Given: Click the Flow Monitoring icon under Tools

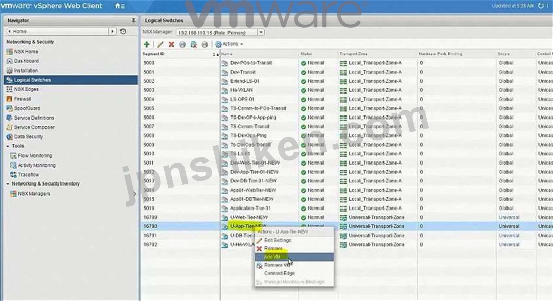Looking at the screenshot, I should pyautogui.click(x=13, y=156).
